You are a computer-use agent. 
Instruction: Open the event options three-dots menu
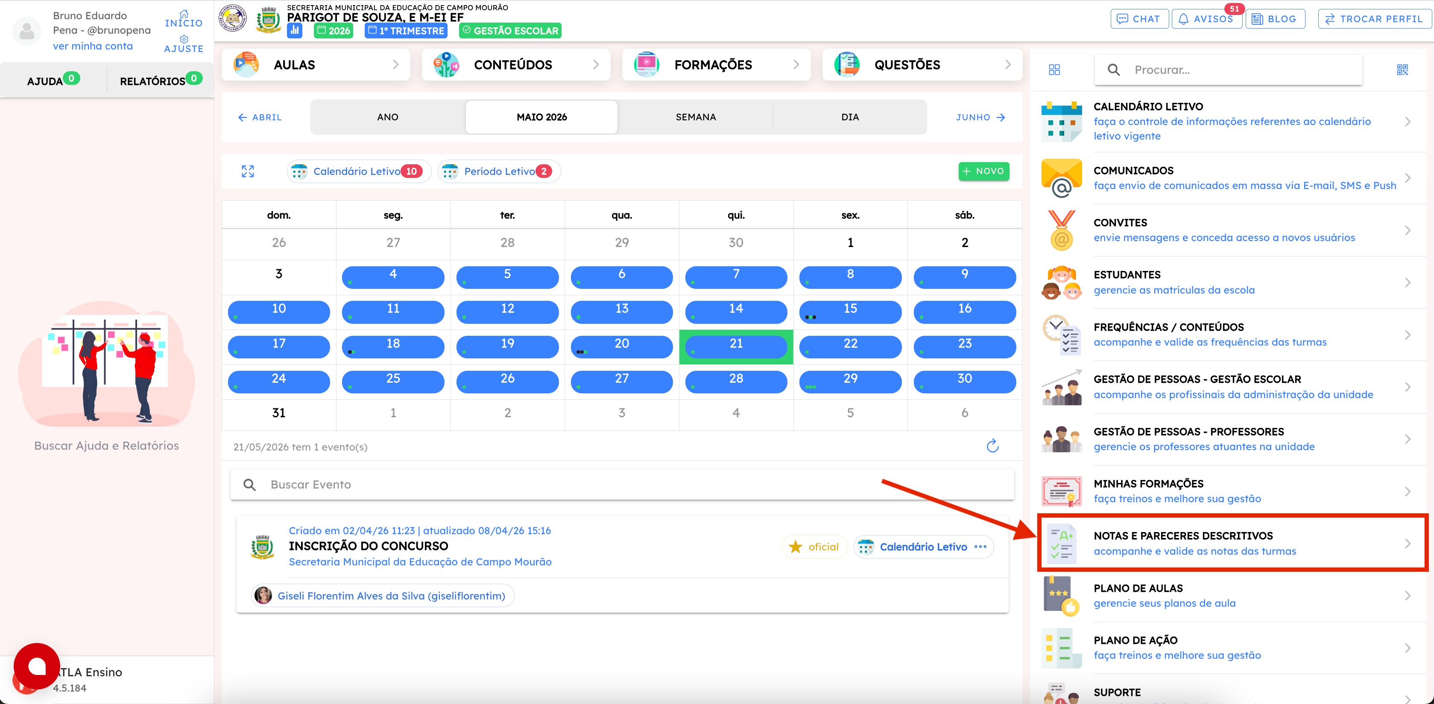click(980, 547)
